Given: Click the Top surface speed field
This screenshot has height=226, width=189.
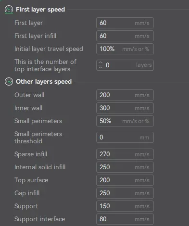Looking at the screenshot, I should click(125, 180).
